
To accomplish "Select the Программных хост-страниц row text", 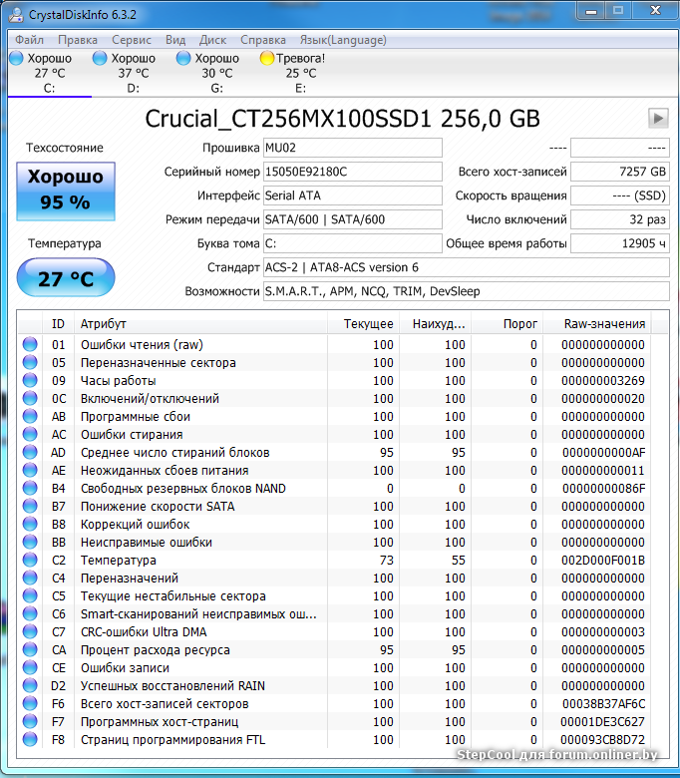I will 160,721.
